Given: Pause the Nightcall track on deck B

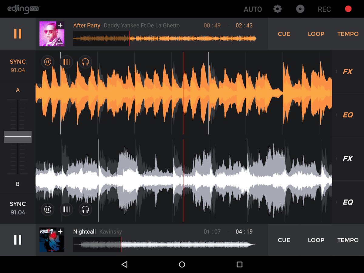Looking at the screenshot, I should [18, 240].
